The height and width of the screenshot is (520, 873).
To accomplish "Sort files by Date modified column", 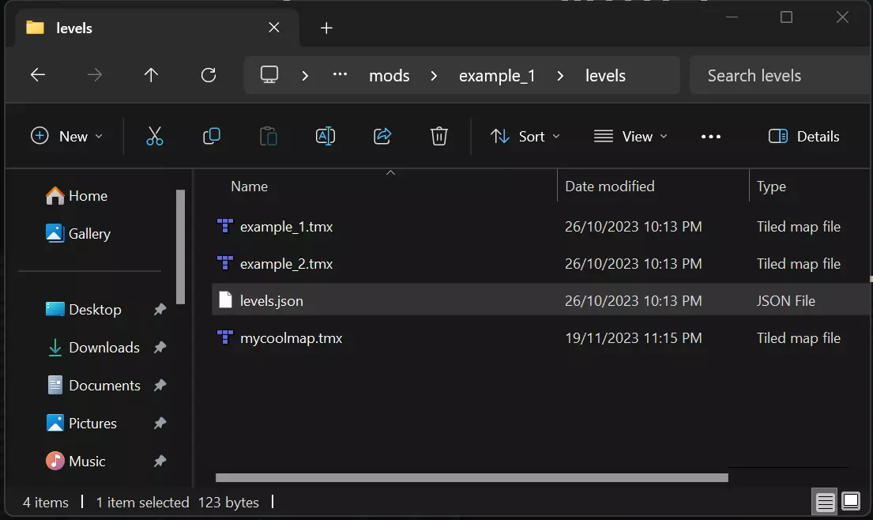I will [x=610, y=187].
